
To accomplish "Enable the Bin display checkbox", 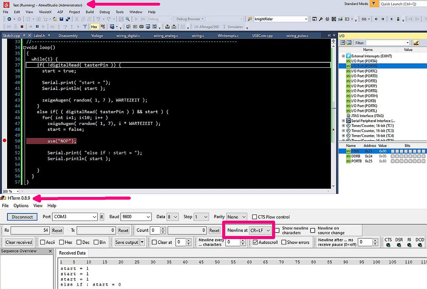I will click(96, 242).
